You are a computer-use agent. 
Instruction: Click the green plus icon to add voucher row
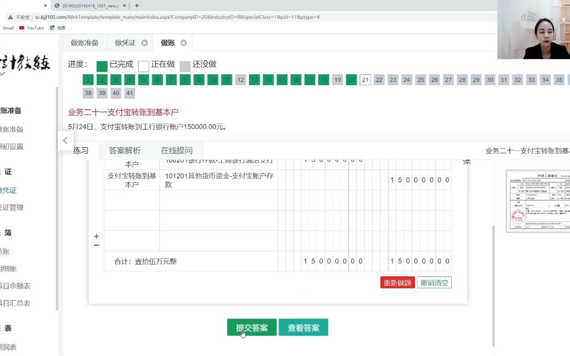tap(96, 236)
